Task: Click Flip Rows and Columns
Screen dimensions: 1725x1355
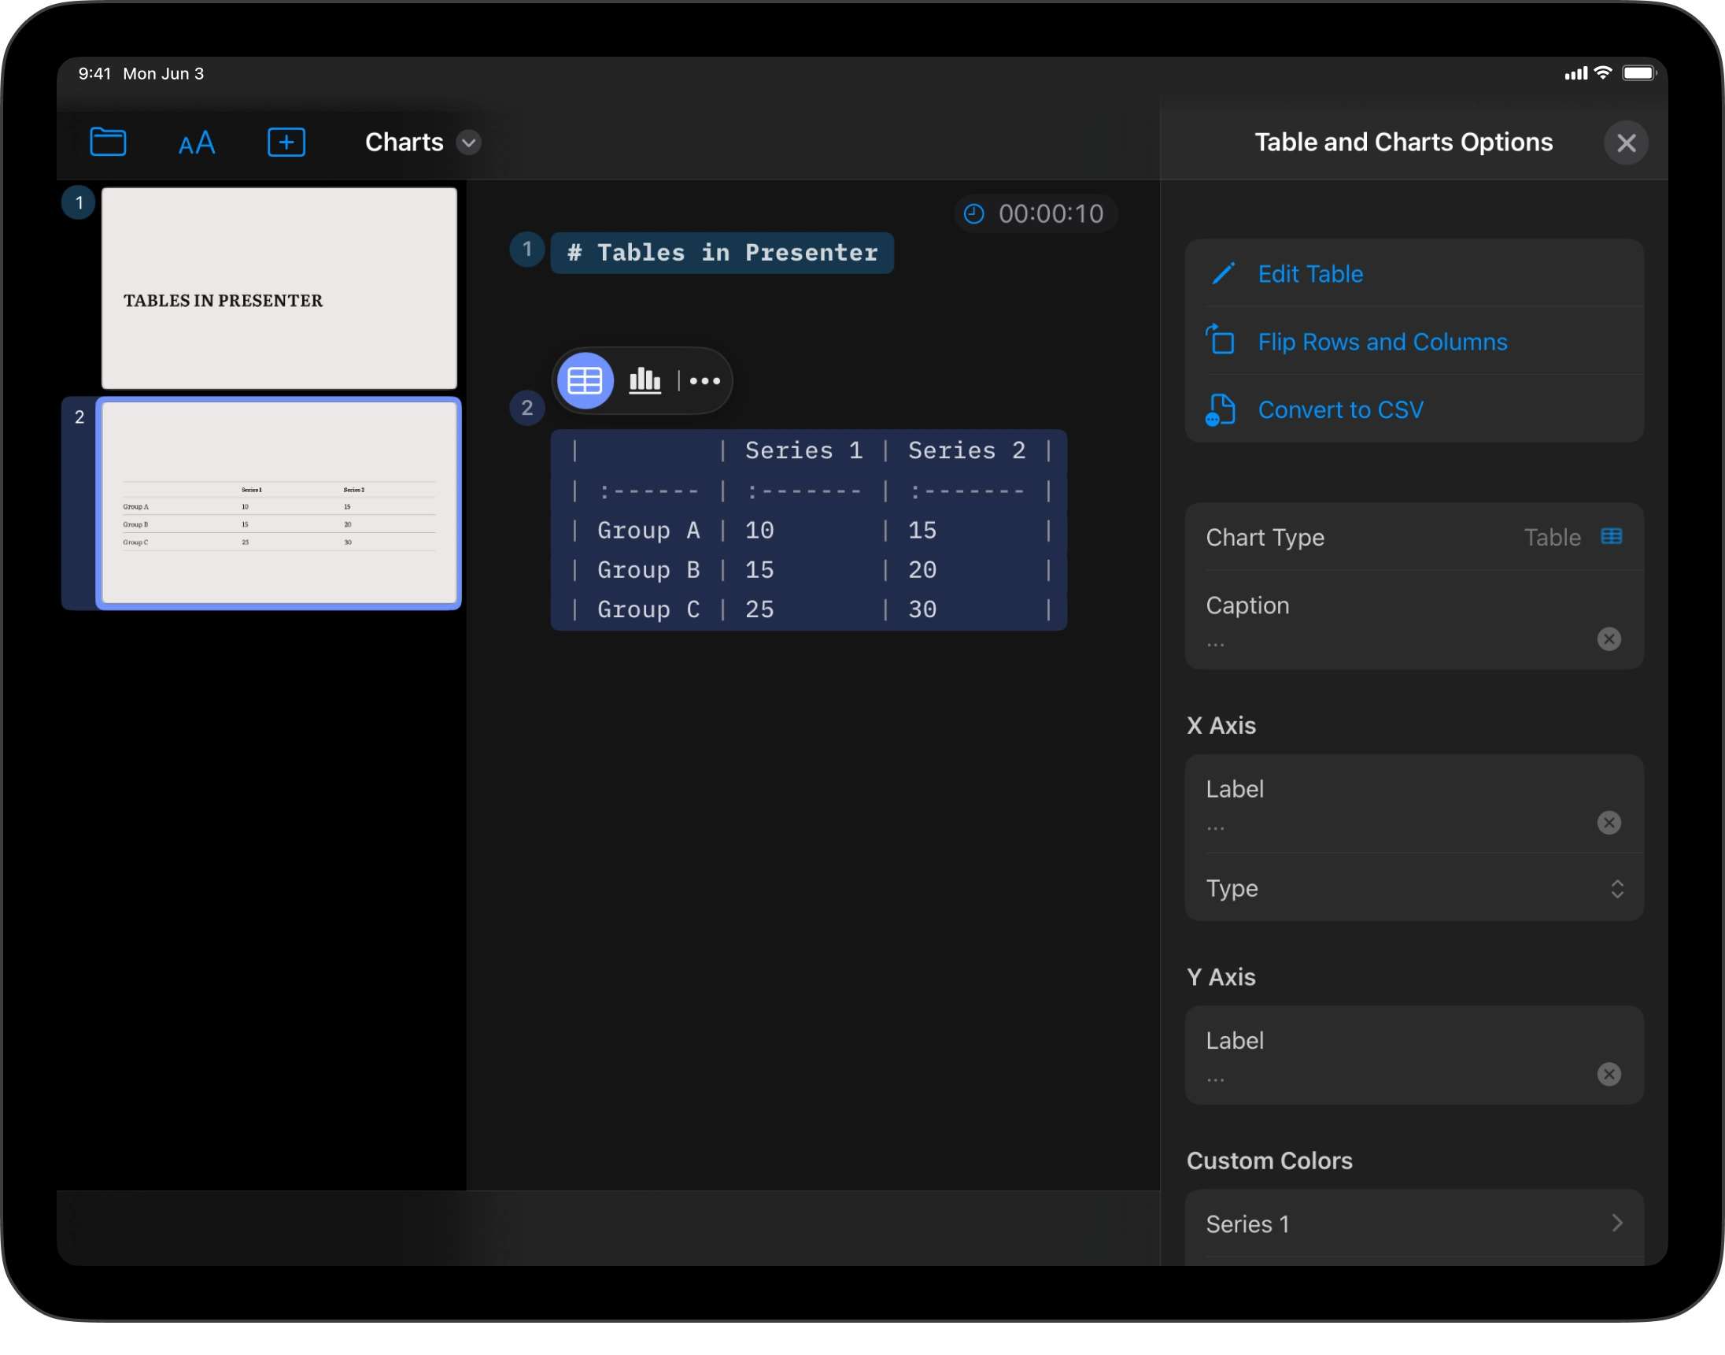Action: 1382,341
